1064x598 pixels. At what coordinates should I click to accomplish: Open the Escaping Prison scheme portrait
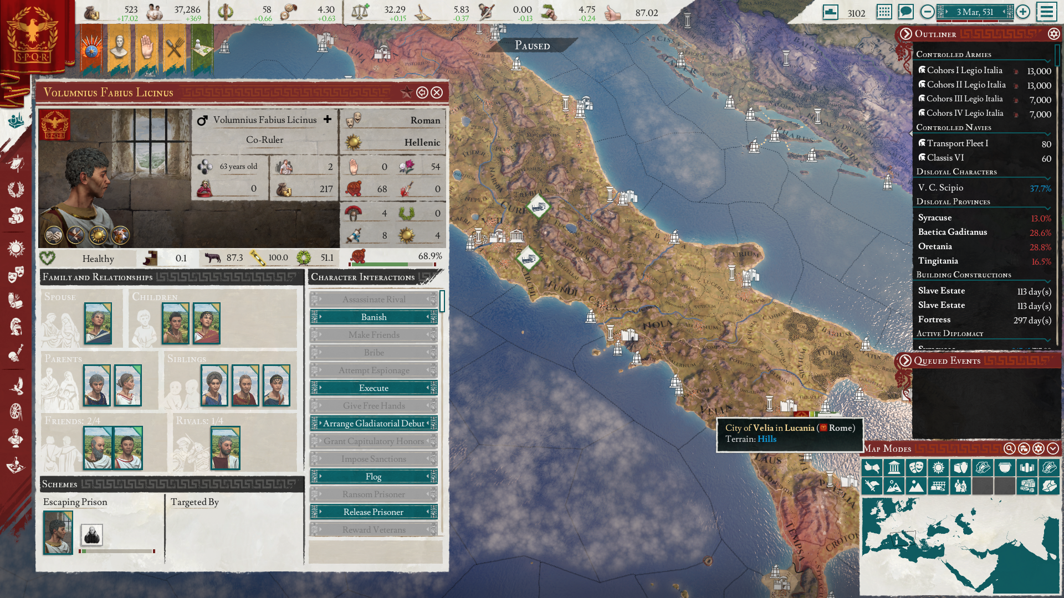point(58,533)
